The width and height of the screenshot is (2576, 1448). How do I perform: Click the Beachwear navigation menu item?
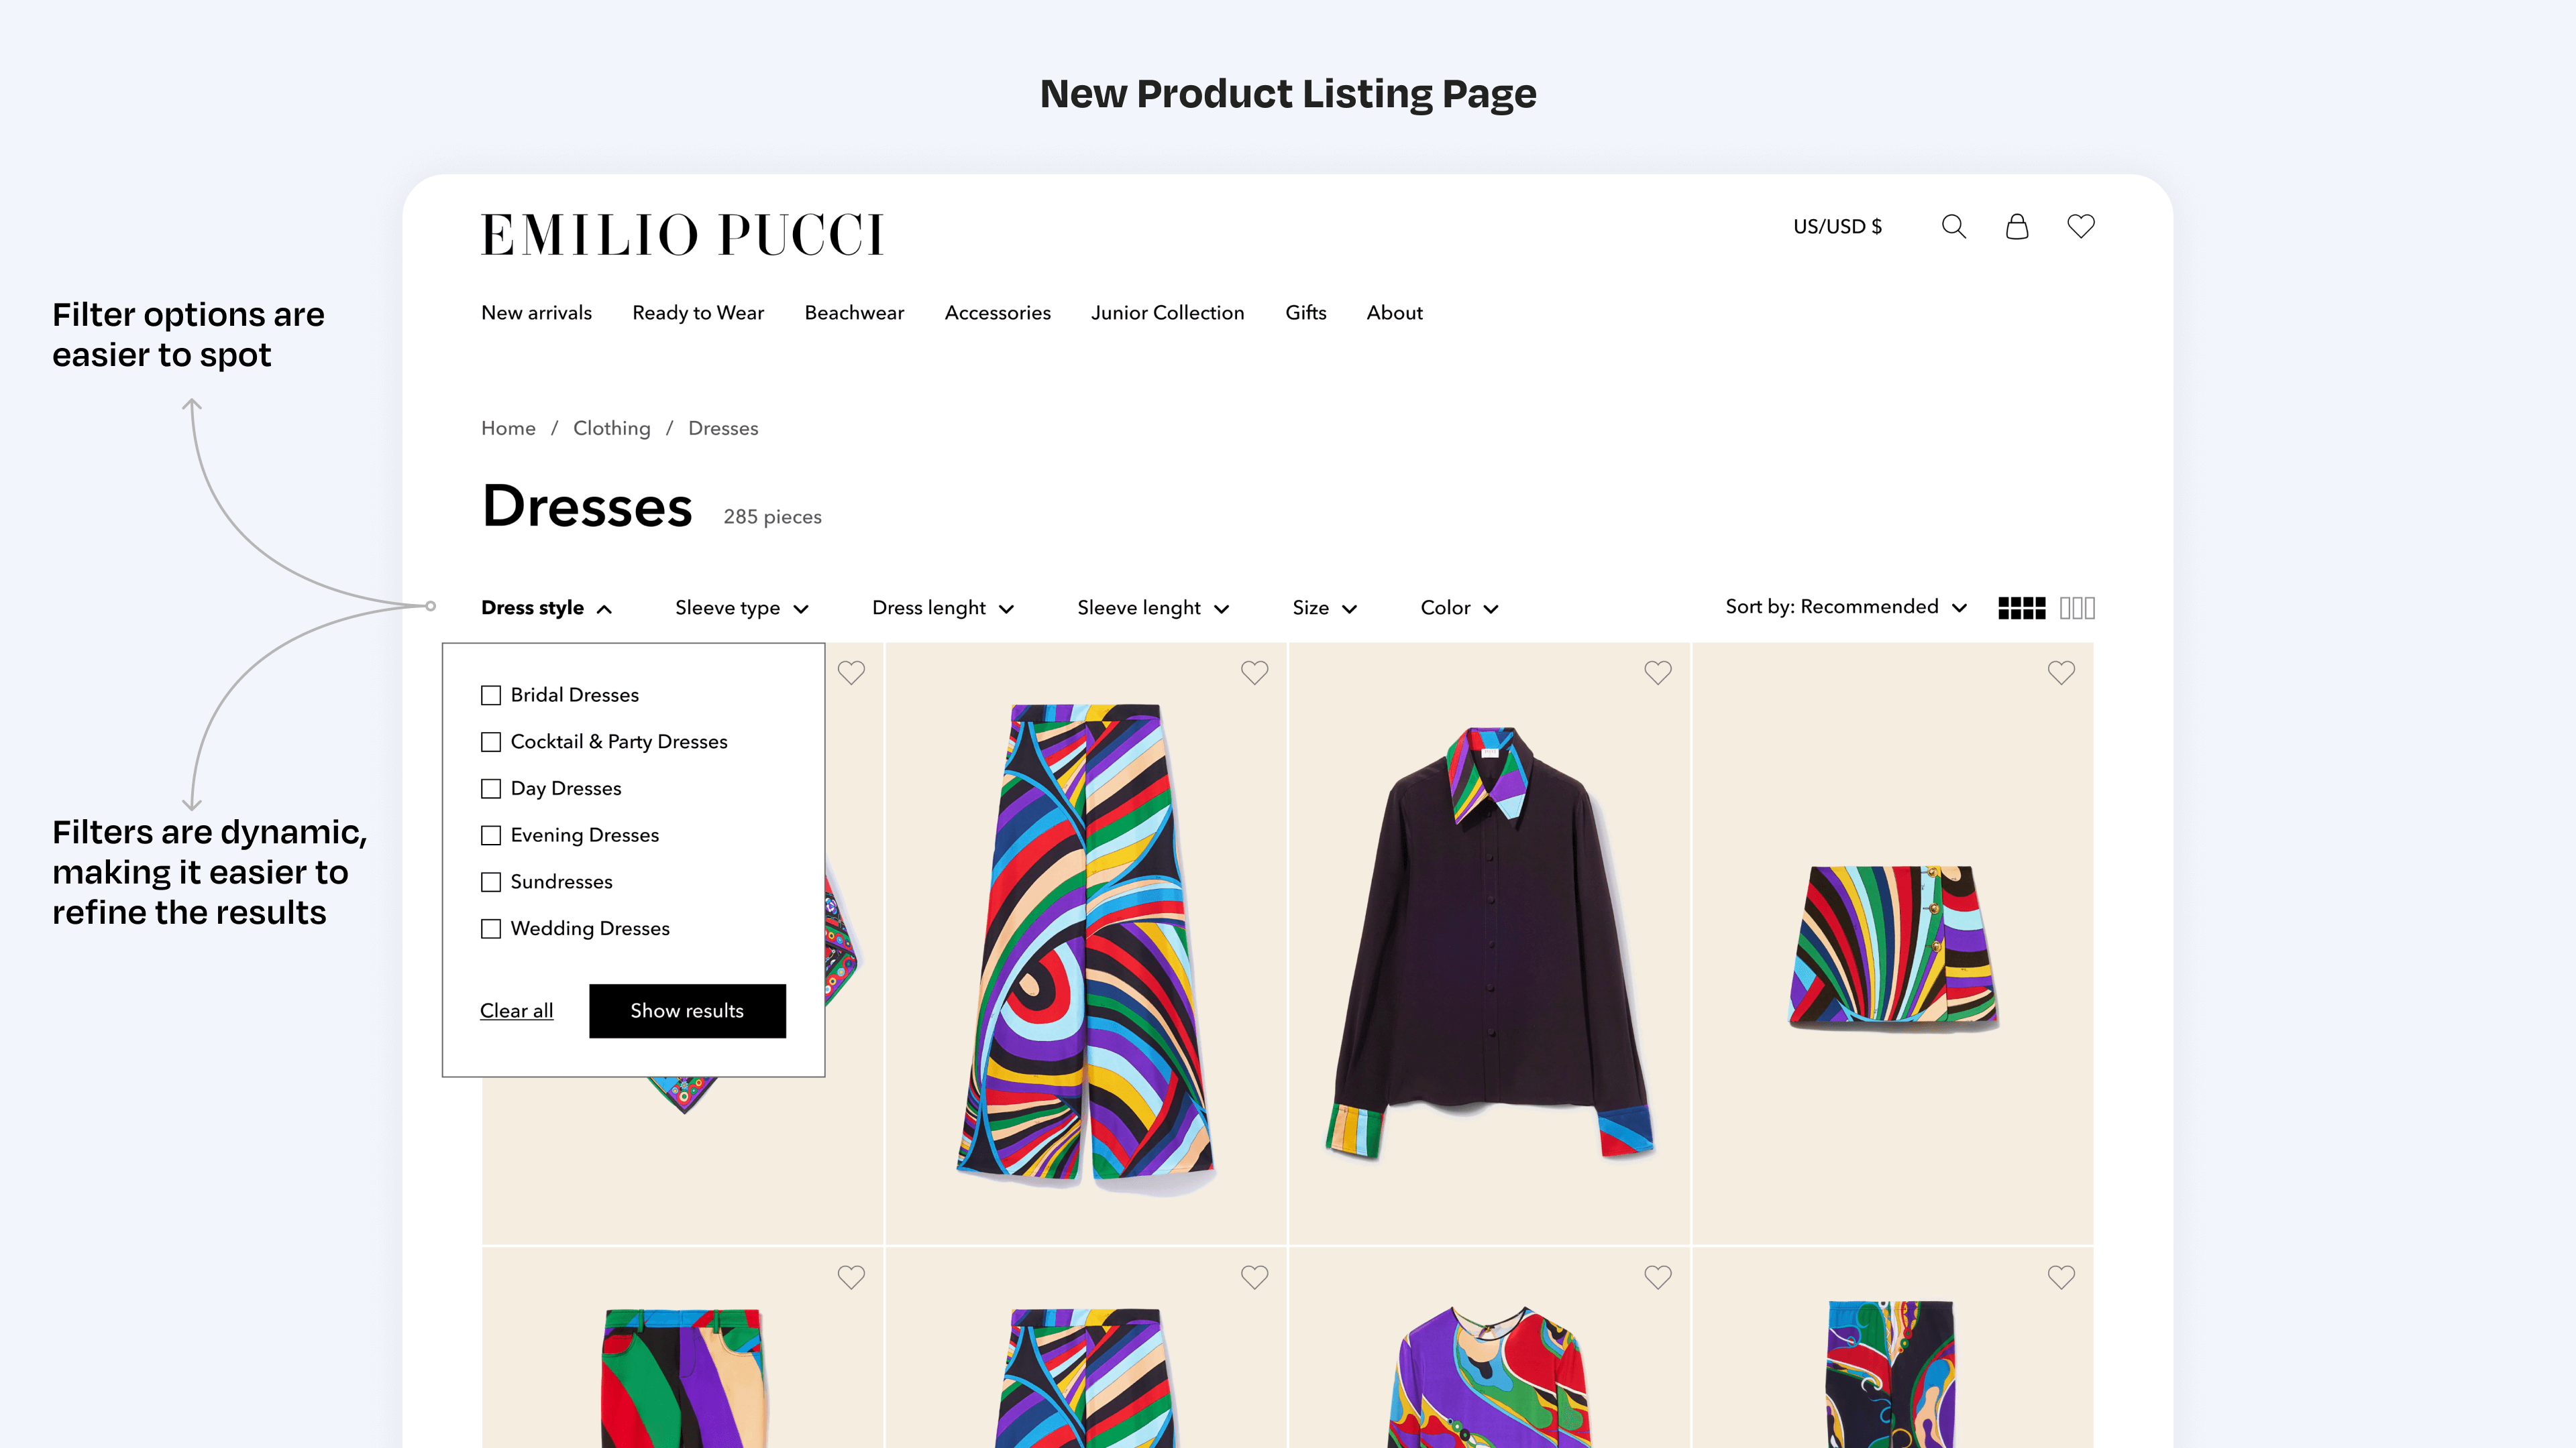pyautogui.click(x=853, y=313)
